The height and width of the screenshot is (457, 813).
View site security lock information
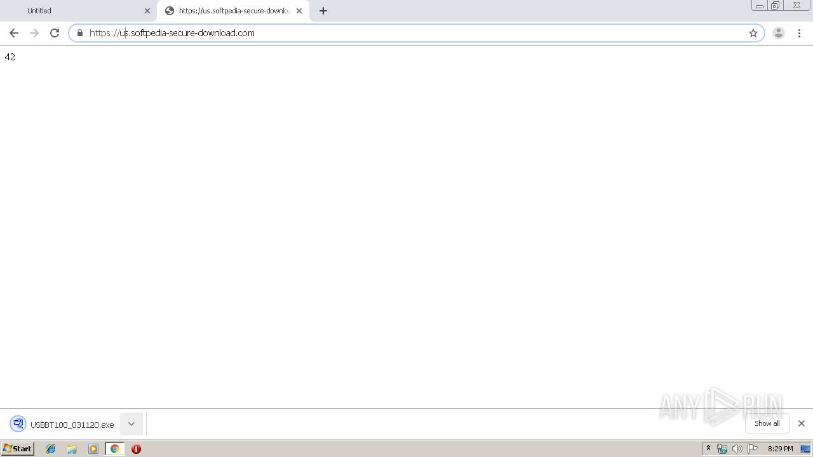pyautogui.click(x=80, y=33)
